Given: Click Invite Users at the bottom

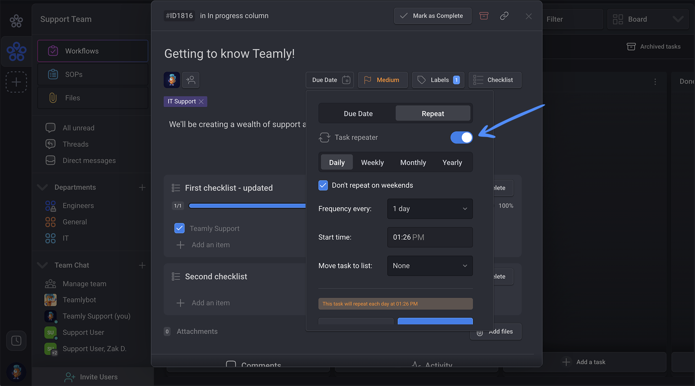Looking at the screenshot, I should pyautogui.click(x=91, y=377).
